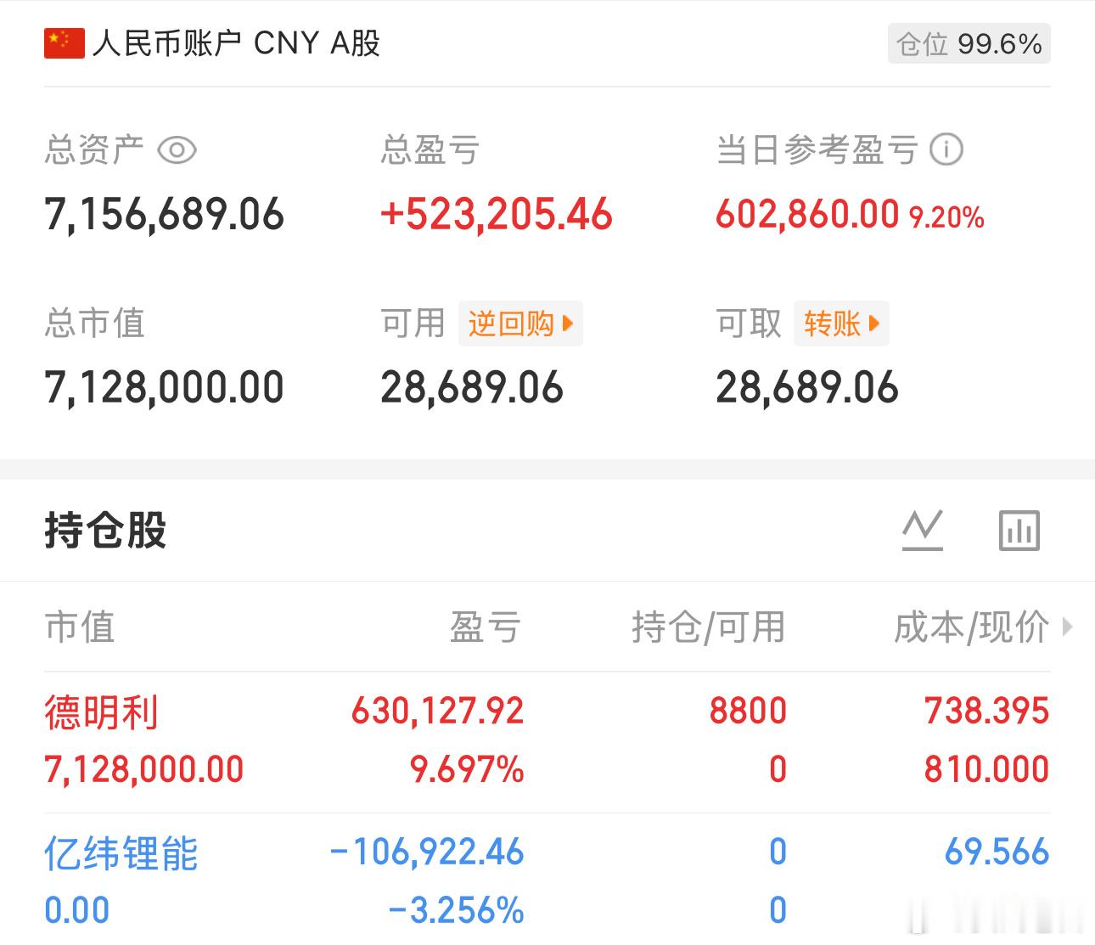1095x945 pixels.
Task: Toggle total assets visibility eye icon
Action: pos(177,151)
